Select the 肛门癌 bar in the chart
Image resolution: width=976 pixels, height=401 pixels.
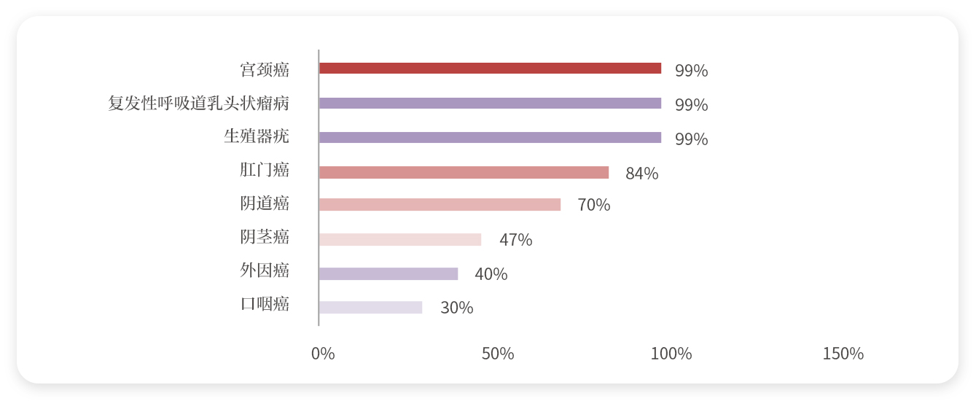464,173
